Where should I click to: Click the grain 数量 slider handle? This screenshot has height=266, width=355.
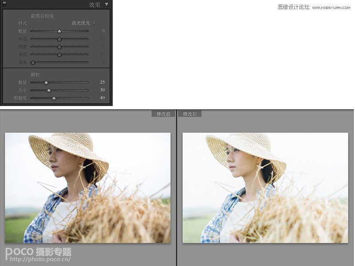[x=46, y=83]
